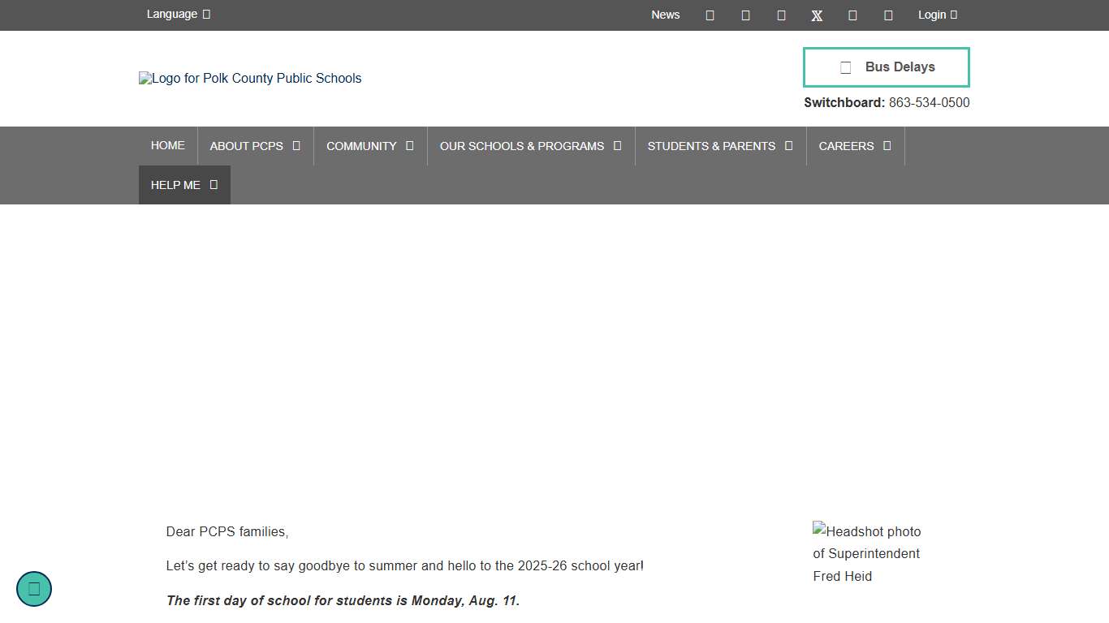The image size is (1109, 623).
Task: Expand the Careers menu arrow
Action: (887, 146)
